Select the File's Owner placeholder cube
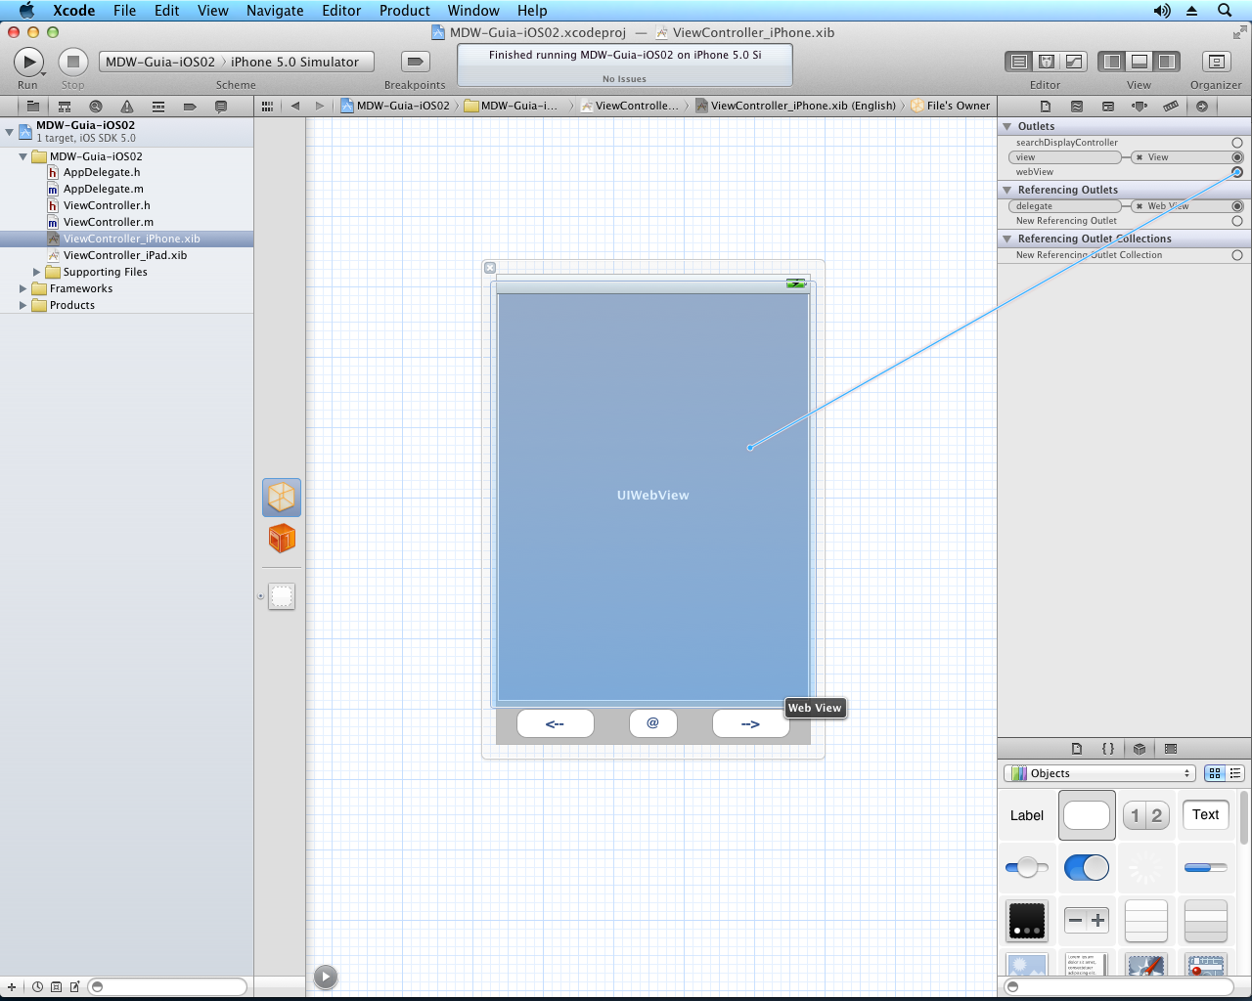The height and width of the screenshot is (1001, 1252). click(x=282, y=498)
